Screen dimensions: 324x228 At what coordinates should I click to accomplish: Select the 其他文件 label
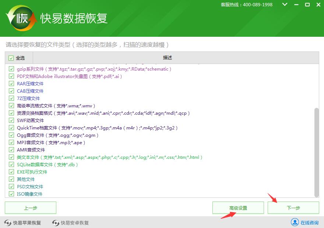tap(26, 179)
